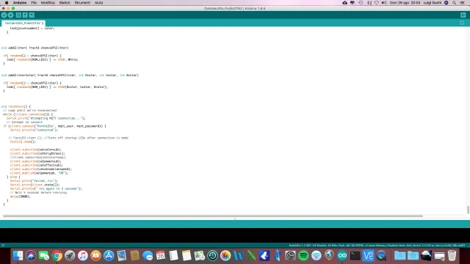Click the client.publish(setpowerpub, "ON") line

(x=39, y=173)
